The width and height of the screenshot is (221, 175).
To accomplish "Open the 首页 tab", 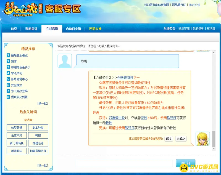I will [14, 29].
